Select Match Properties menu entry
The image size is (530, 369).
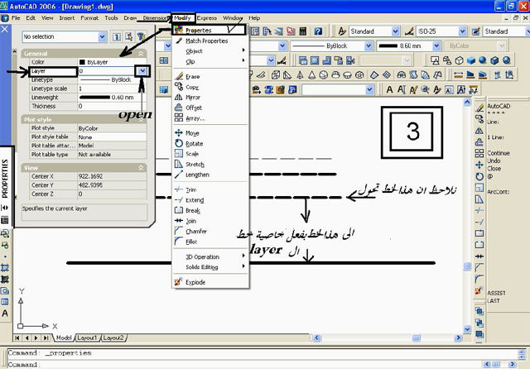[x=206, y=41]
